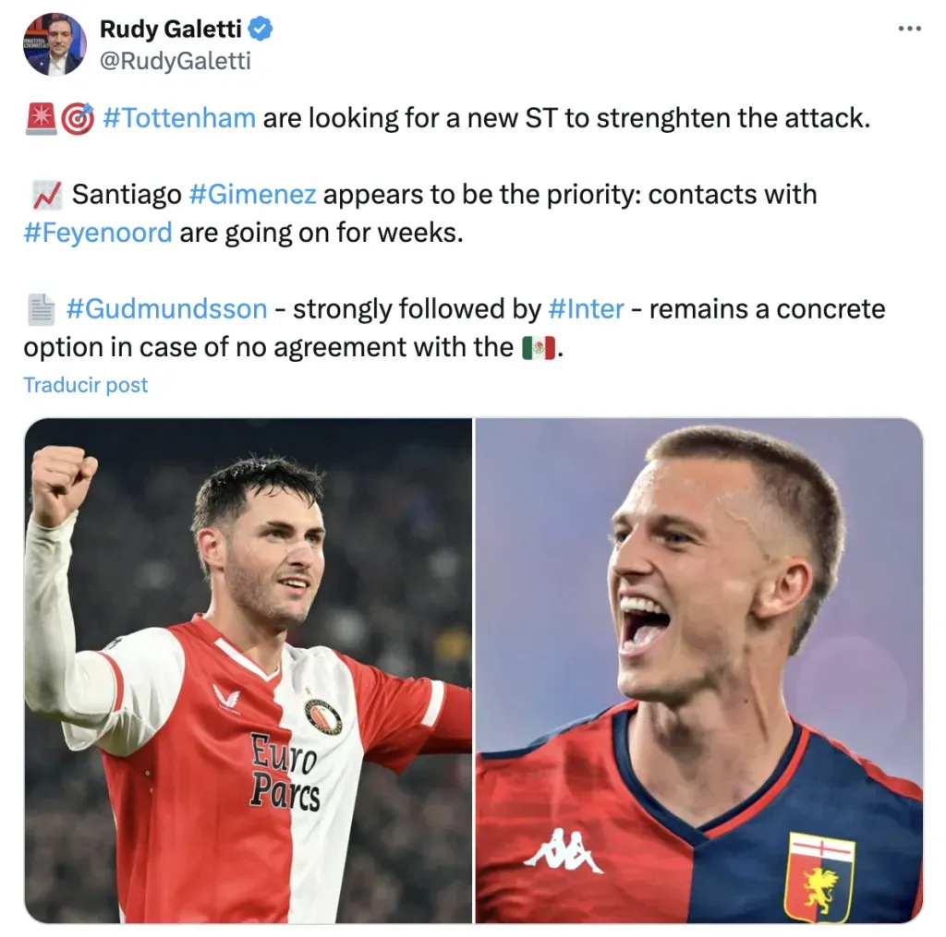Click the Mexico flag emoji

click(539, 348)
